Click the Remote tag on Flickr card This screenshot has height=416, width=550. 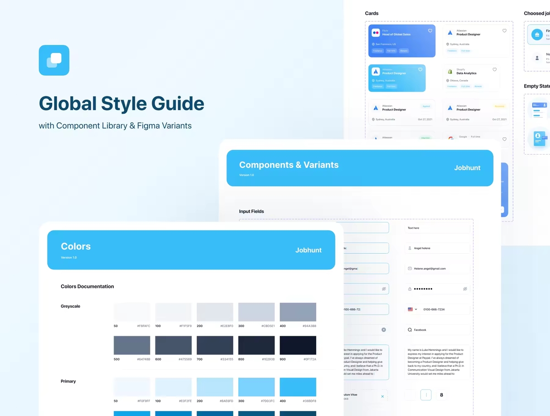[404, 51]
